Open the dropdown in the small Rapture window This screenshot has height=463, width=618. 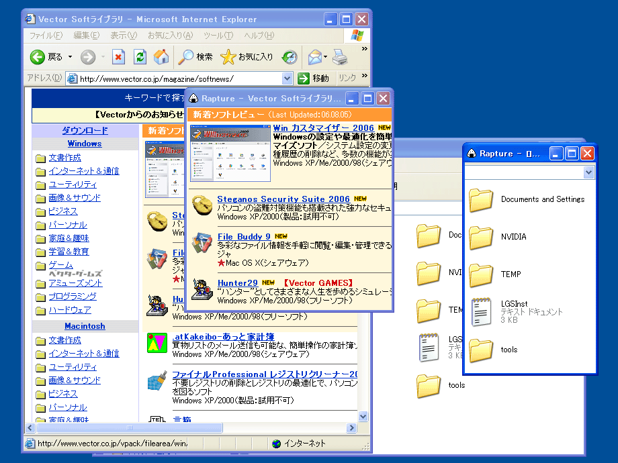click(588, 172)
